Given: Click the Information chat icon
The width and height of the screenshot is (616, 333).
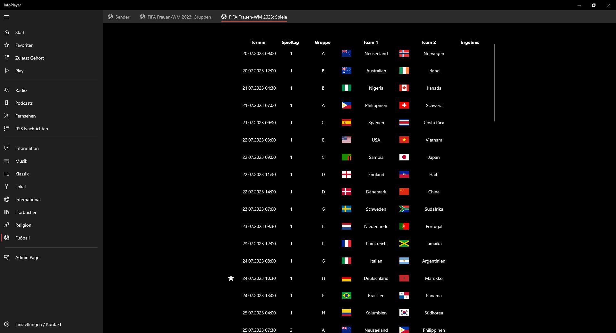Looking at the screenshot, I should (x=7, y=148).
